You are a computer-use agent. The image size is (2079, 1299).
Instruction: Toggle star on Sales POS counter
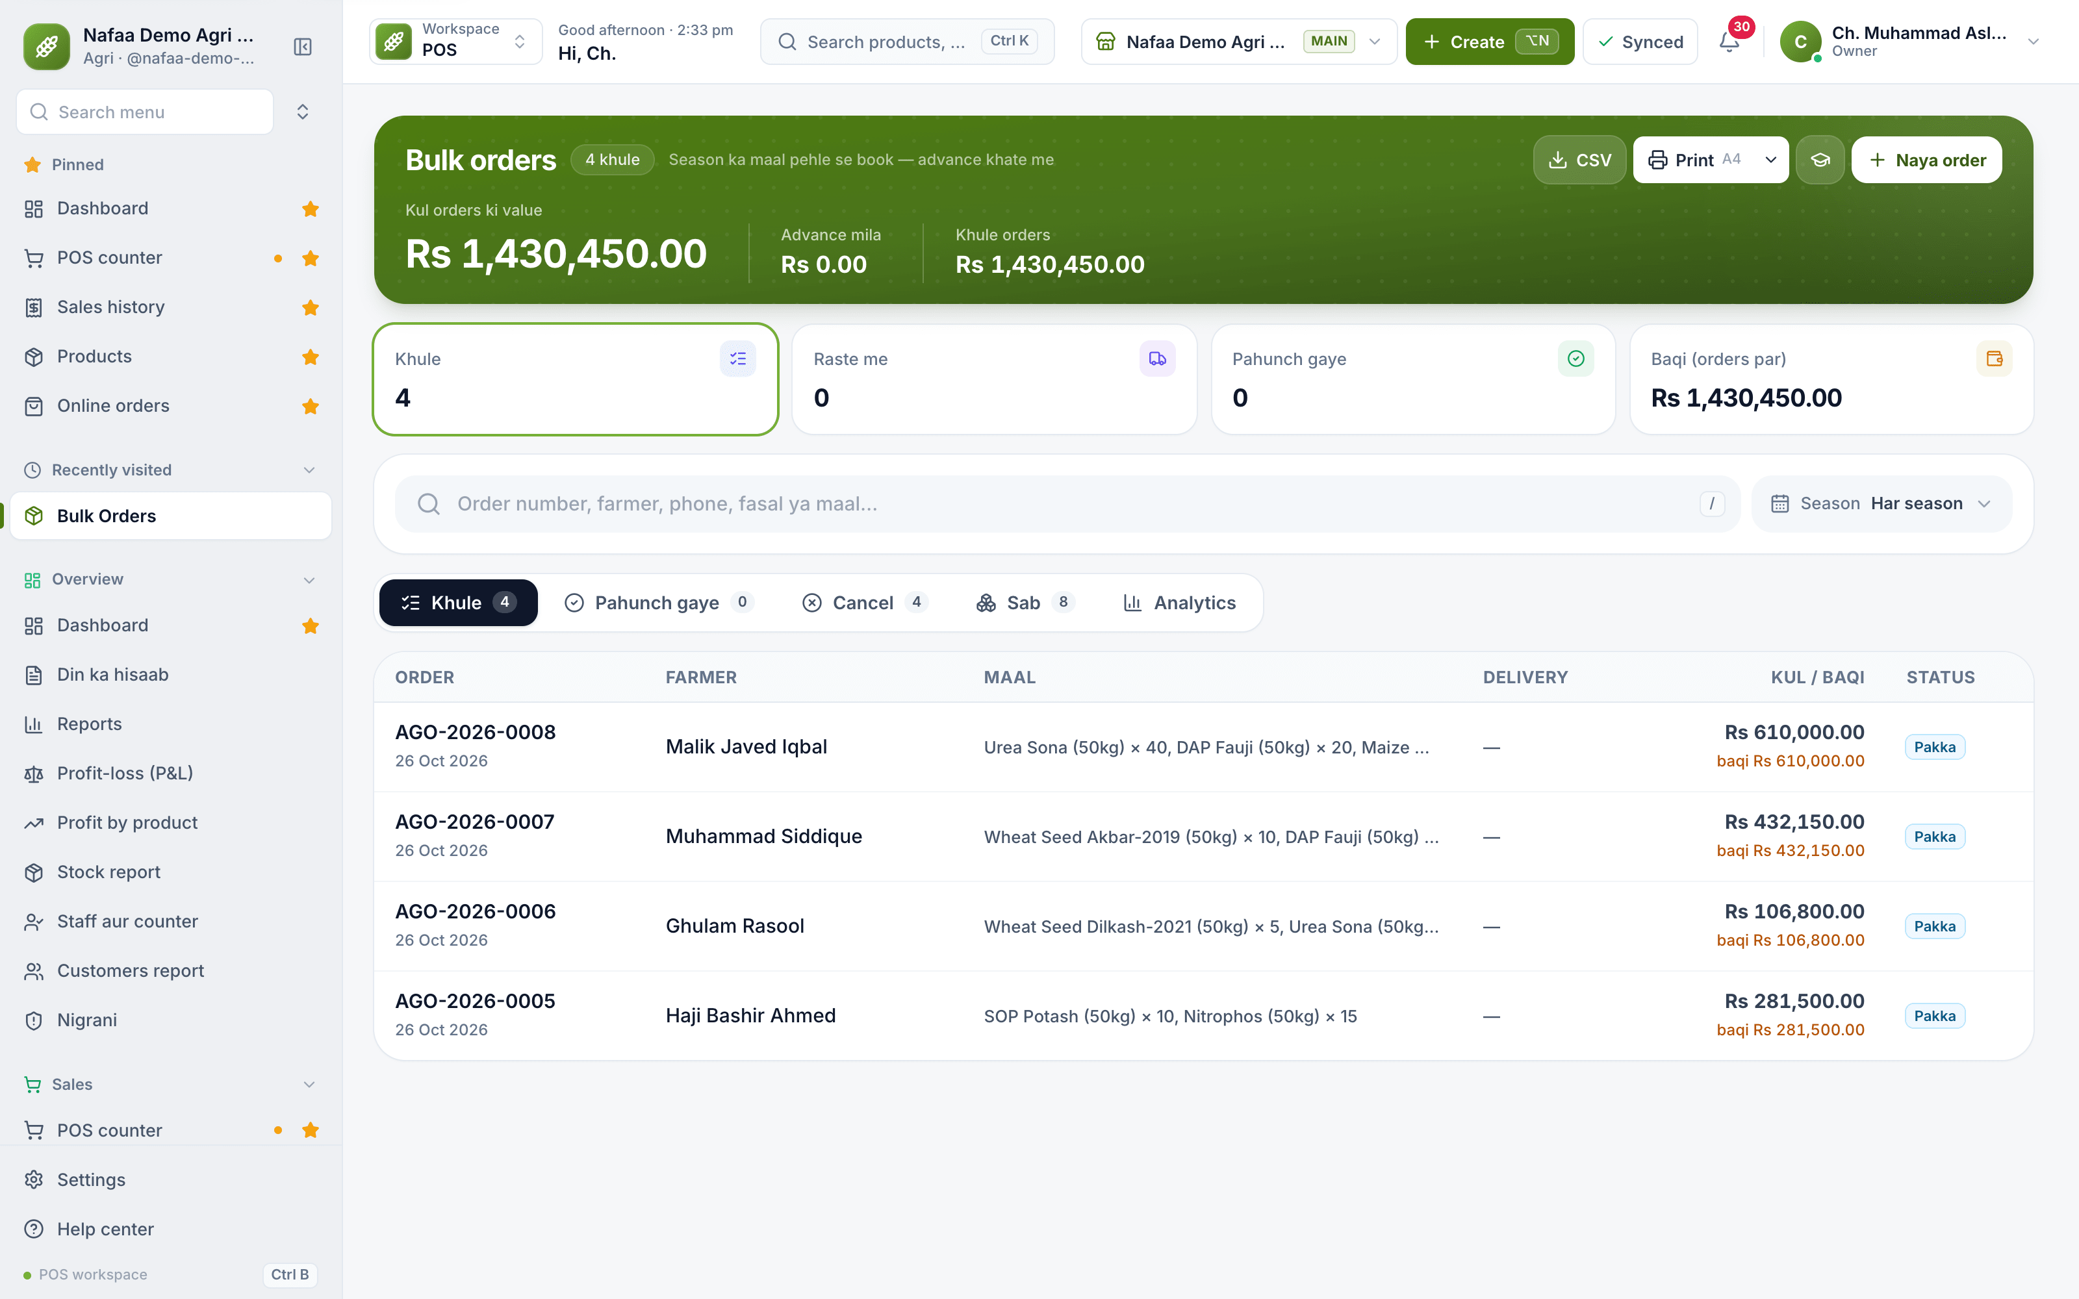(x=311, y=1129)
